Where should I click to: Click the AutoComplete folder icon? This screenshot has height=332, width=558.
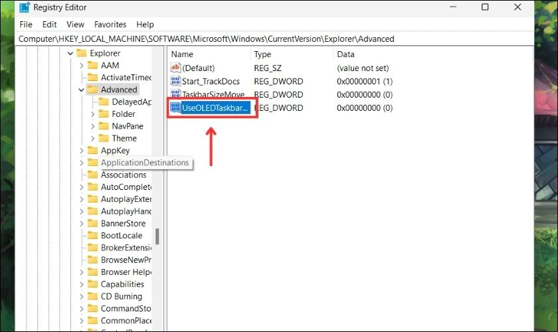(92, 187)
